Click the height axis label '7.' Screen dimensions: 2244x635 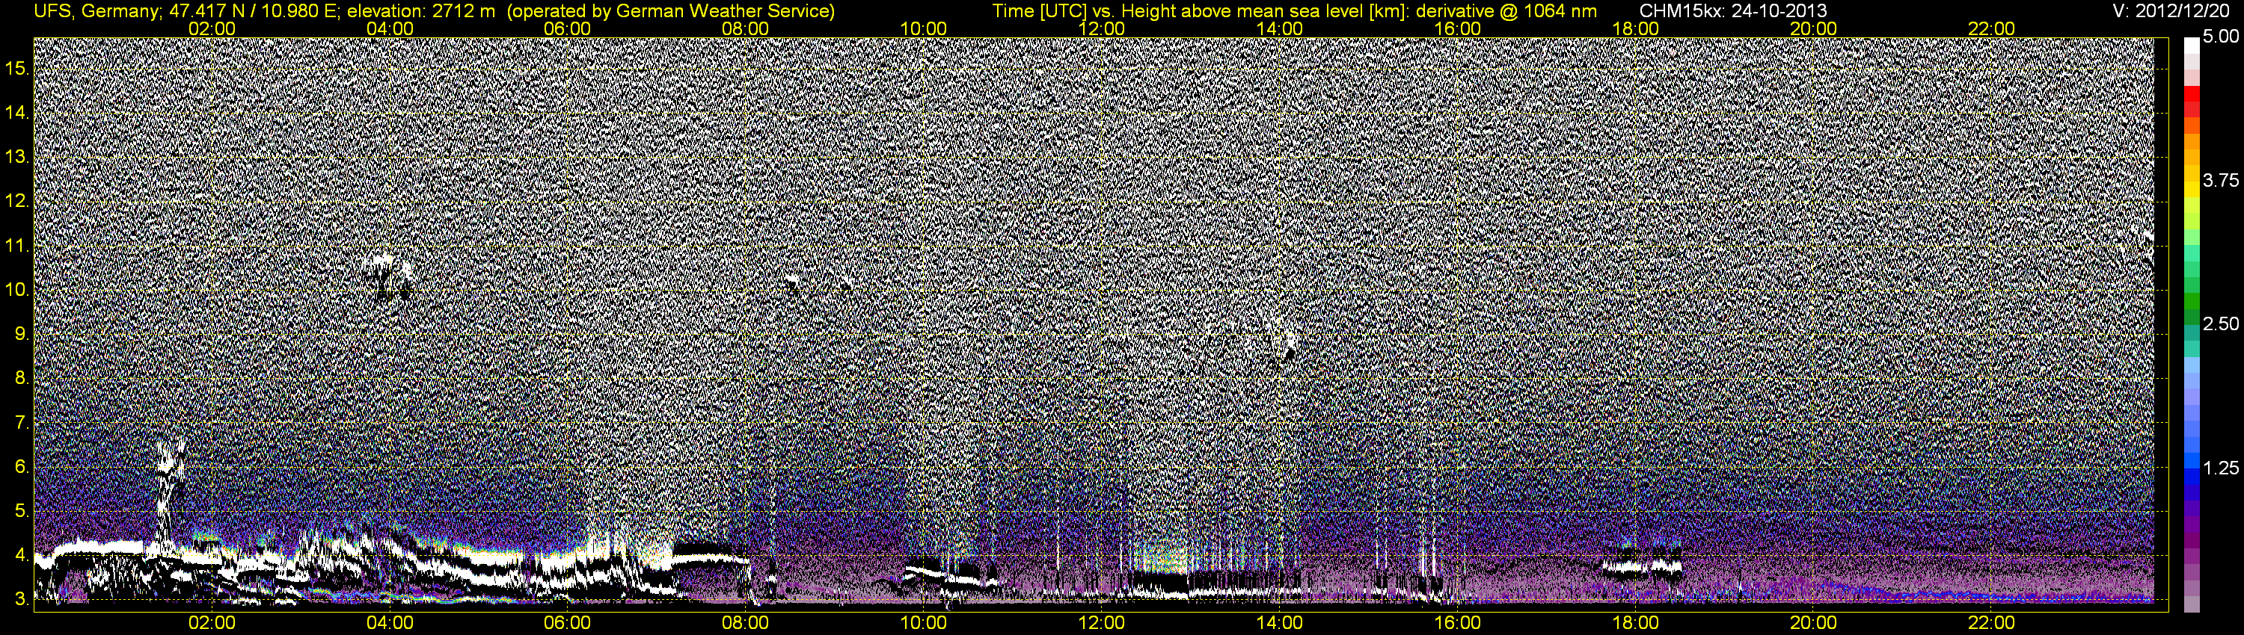(22, 423)
